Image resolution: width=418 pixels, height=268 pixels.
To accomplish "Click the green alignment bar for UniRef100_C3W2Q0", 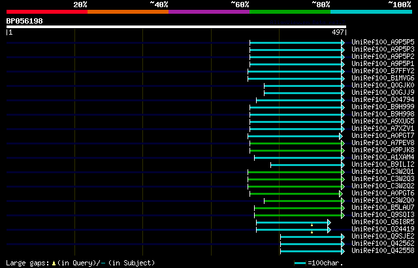I will pyautogui.click(x=303, y=201).
